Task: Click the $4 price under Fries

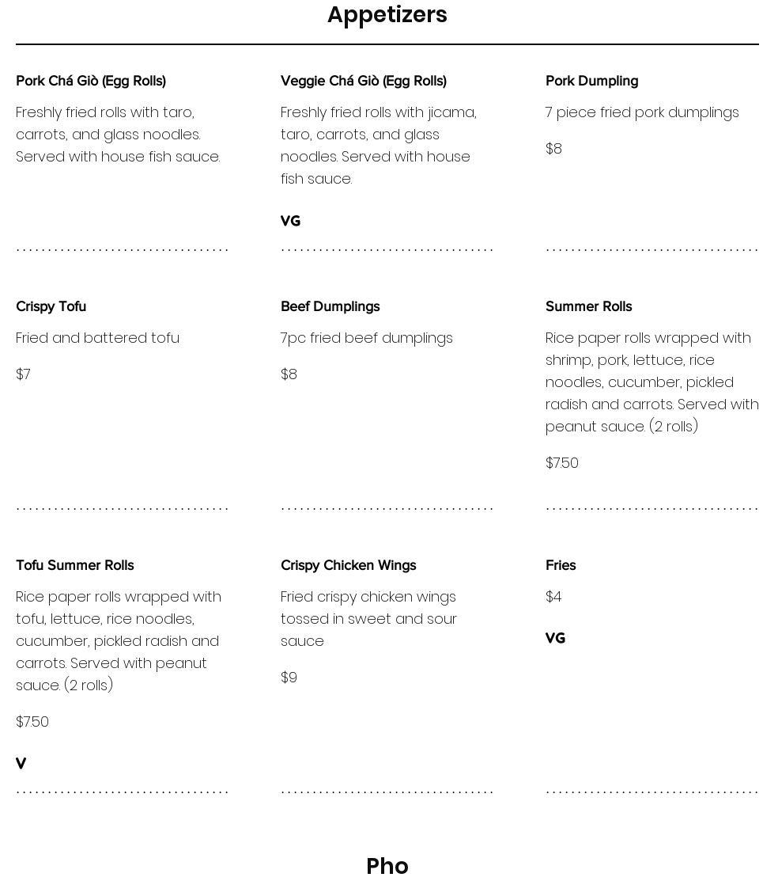Action: [553, 597]
